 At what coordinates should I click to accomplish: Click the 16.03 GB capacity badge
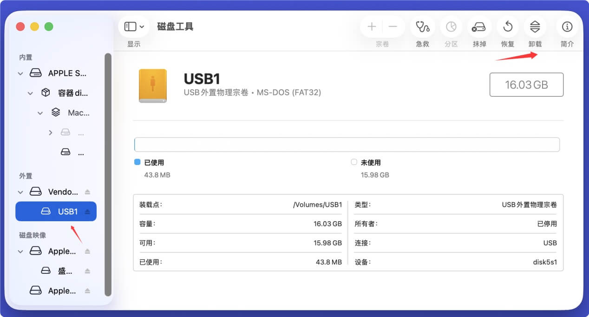[x=526, y=85]
